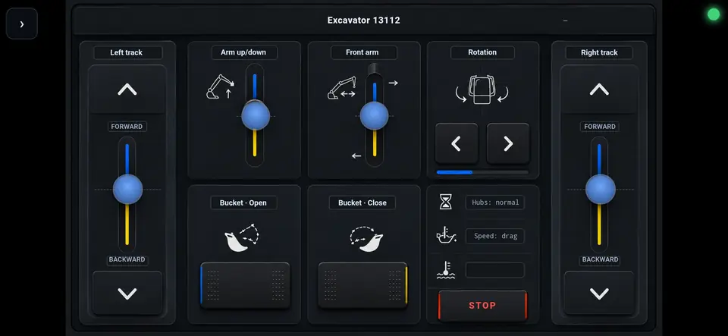This screenshot has width=728, height=336.
Task: Click the Bucket · Close label
Action: (362, 203)
